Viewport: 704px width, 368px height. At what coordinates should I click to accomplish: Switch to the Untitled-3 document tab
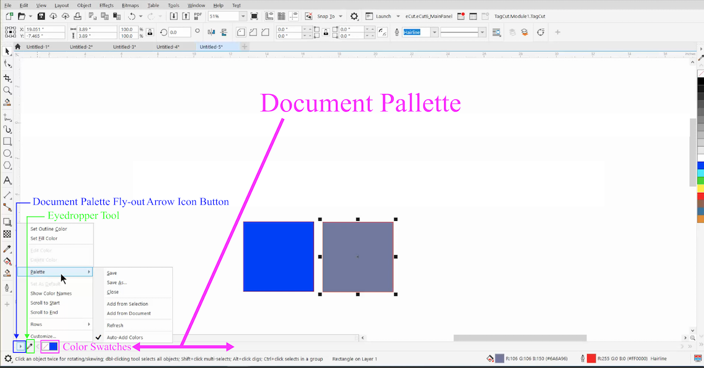tap(125, 46)
